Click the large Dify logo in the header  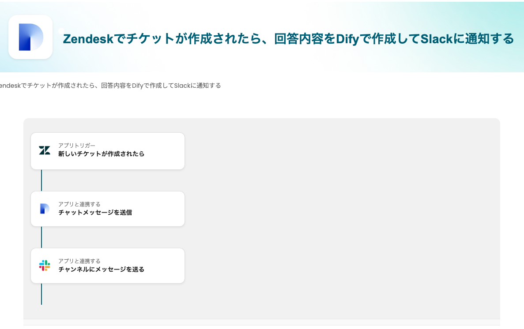[x=30, y=37]
